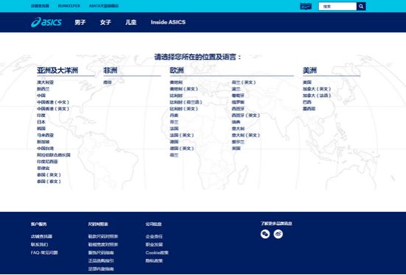This screenshot has width=406, height=275.
Task: Open the Weibo social icon
Action: click(279, 234)
